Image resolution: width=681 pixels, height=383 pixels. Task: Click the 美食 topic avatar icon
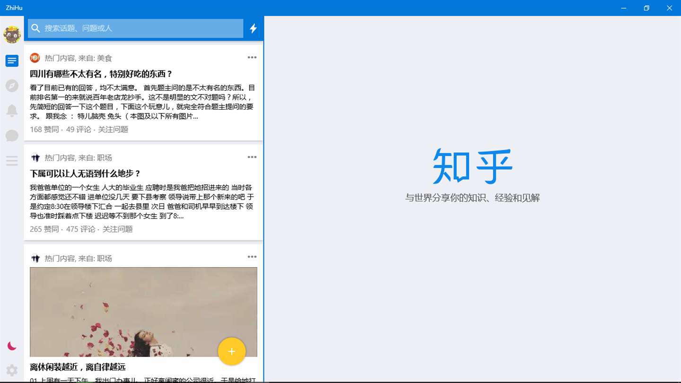point(35,58)
